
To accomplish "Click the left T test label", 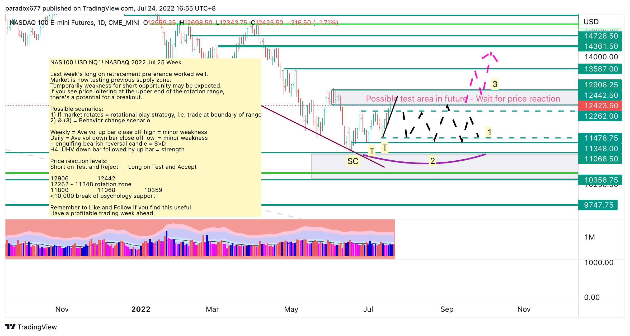I will [372, 151].
